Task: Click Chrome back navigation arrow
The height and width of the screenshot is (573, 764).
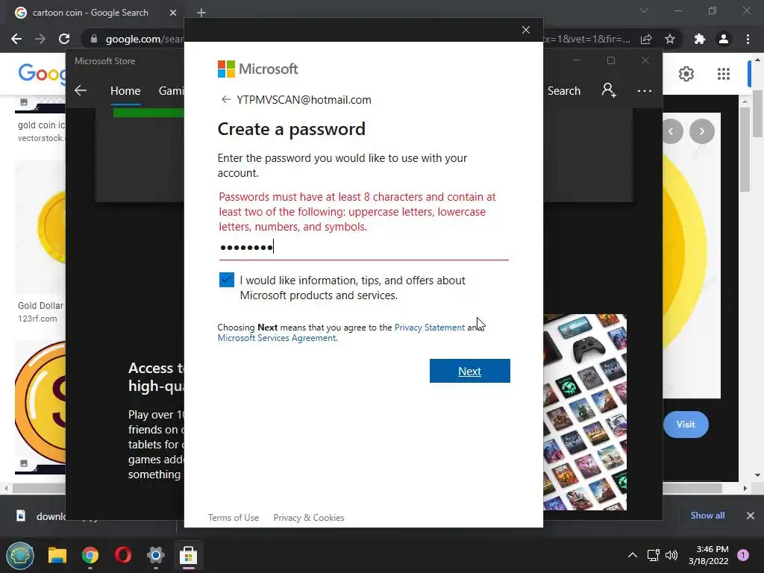Action: pyautogui.click(x=16, y=39)
